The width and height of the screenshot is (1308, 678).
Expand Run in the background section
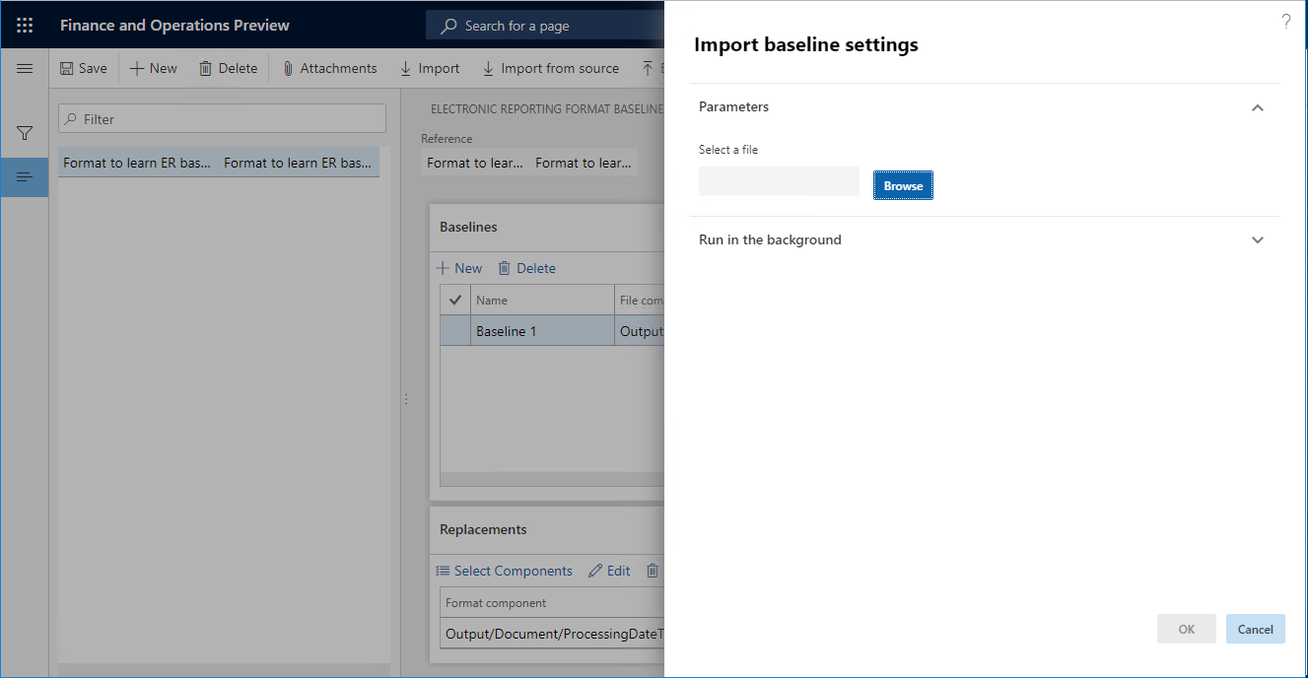tap(985, 239)
